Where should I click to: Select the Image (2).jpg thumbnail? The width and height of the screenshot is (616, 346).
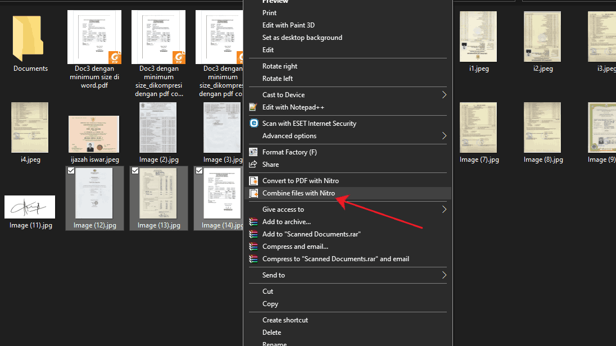[158, 128]
